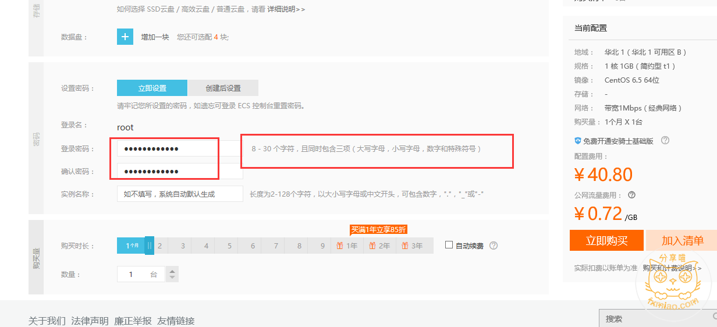Click the 增加一块 data disk link
Image resolution: width=717 pixels, height=327 pixels.
click(155, 37)
